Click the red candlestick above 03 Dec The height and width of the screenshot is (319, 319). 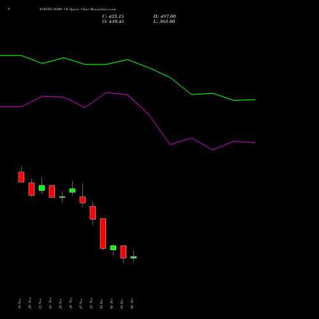[123, 252]
